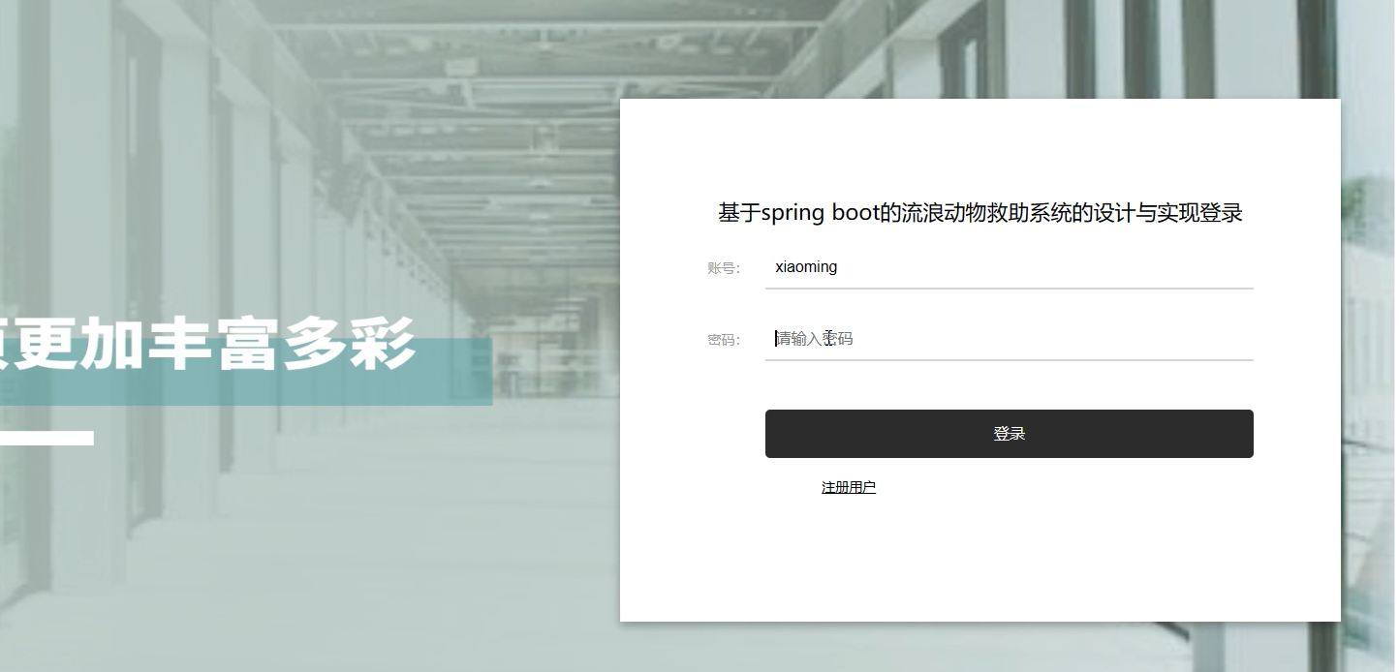1399x672 pixels.
Task: Click the underline beneath the password field
Action: pyautogui.click(x=1009, y=359)
